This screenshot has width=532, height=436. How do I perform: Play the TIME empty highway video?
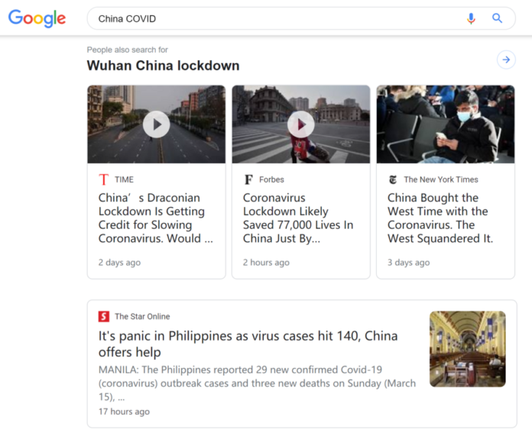157,124
